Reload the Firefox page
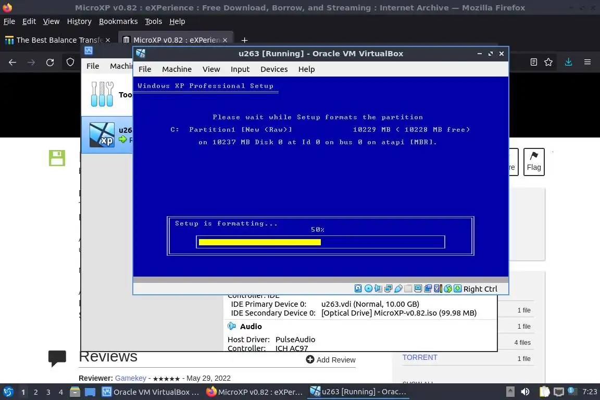This screenshot has width=600, height=400. click(50, 63)
